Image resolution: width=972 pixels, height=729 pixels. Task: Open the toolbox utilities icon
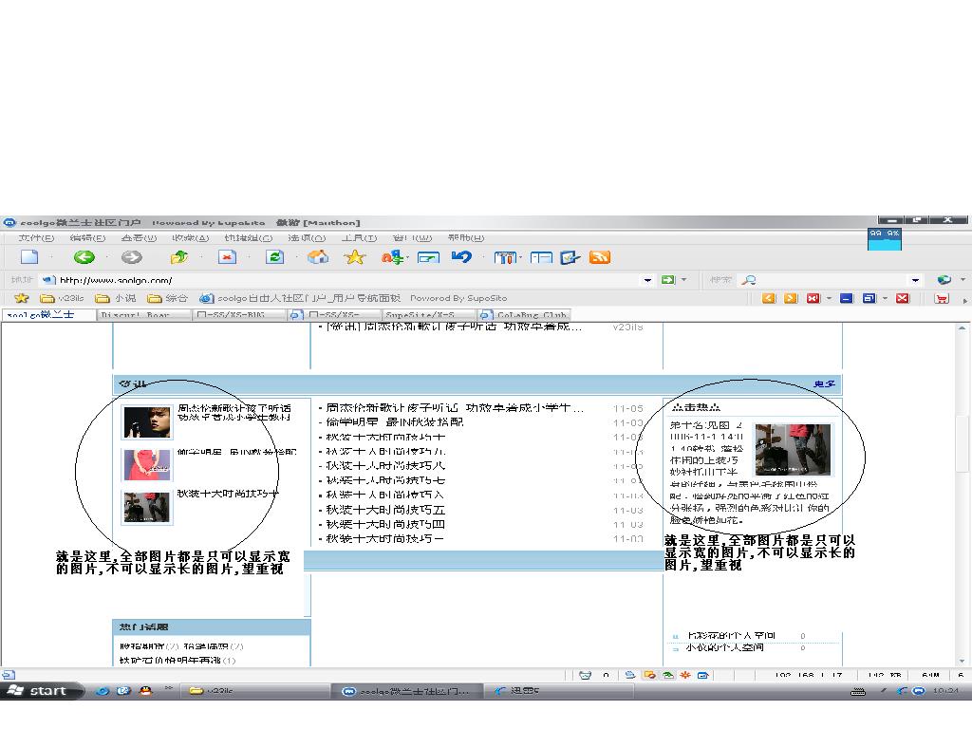tap(505, 257)
